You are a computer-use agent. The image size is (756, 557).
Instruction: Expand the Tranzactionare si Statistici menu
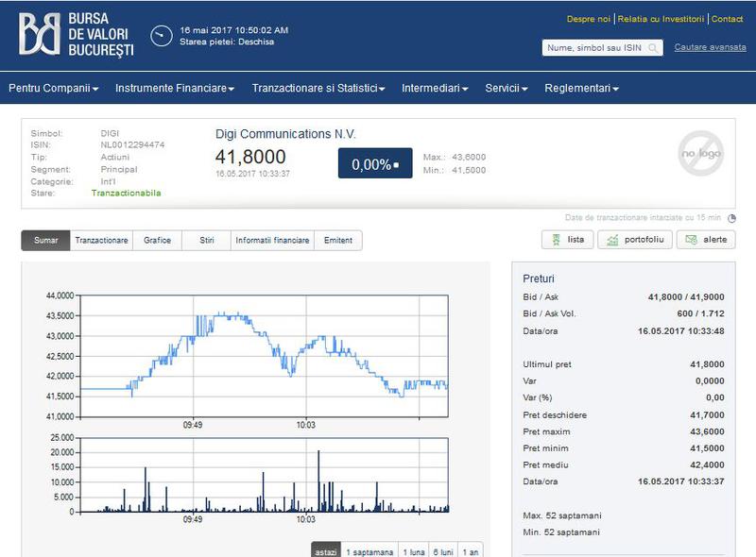(x=318, y=88)
